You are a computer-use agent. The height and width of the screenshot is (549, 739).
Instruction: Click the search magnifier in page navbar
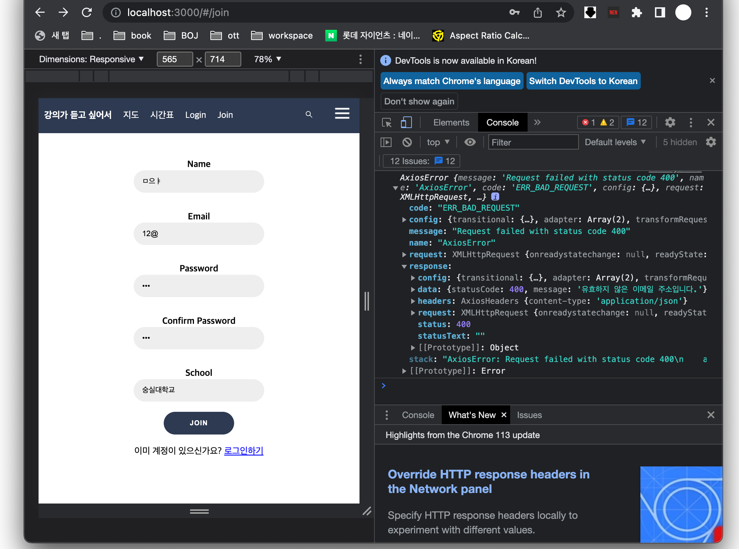coord(309,115)
